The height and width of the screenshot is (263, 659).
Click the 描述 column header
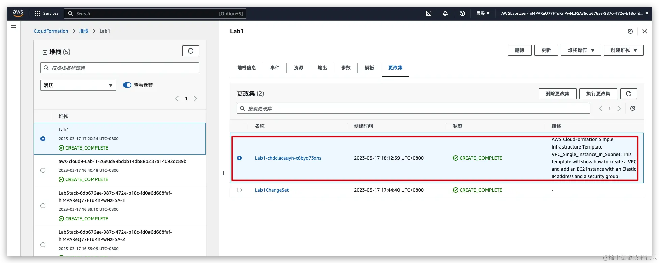[556, 126]
